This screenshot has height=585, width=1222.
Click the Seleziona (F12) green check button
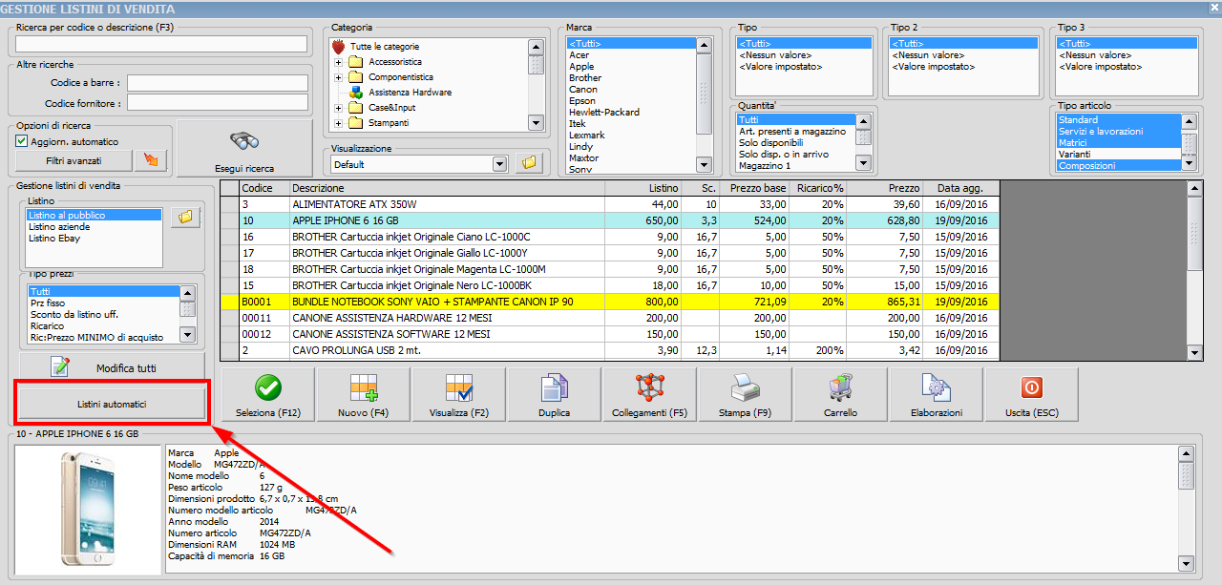(x=267, y=395)
